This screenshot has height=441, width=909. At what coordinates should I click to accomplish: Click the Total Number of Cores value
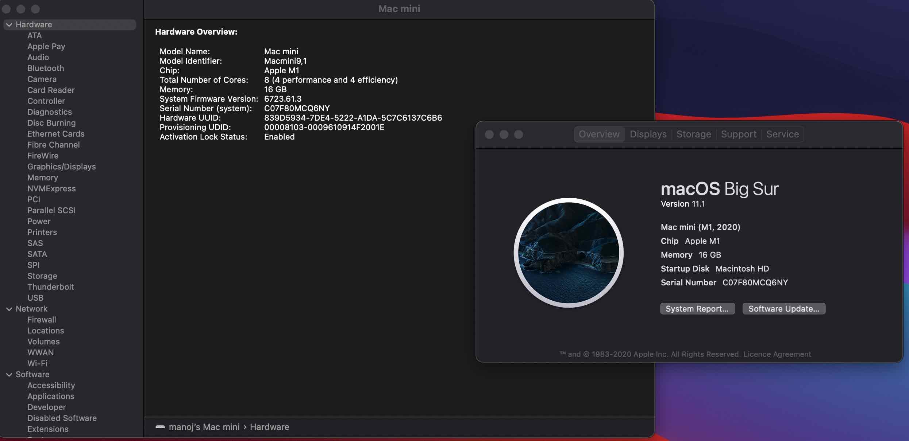coord(331,80)
